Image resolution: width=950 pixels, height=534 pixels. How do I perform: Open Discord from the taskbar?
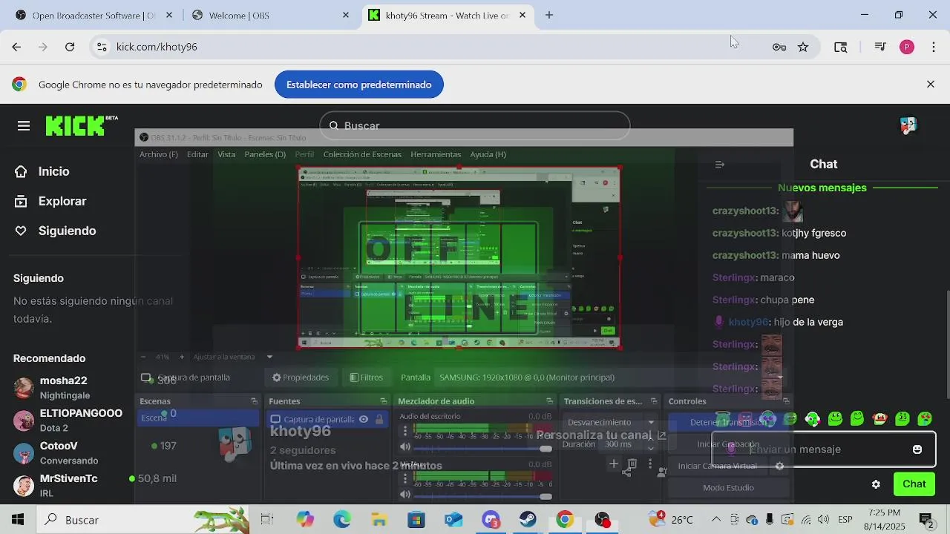[491, 520]
